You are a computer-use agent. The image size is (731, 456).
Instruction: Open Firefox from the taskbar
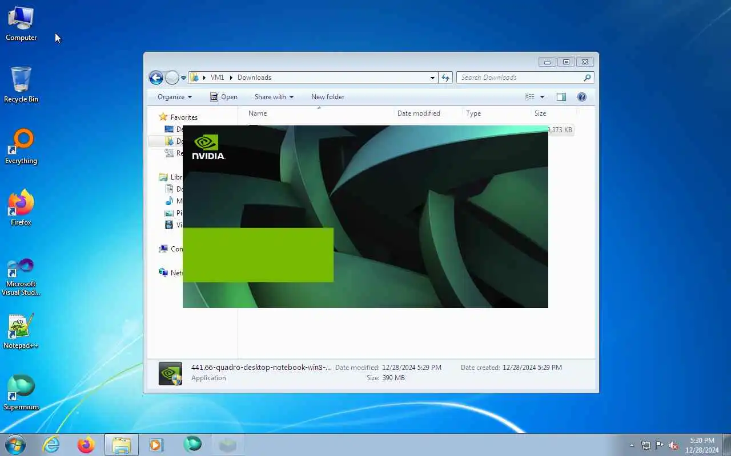coord(86,445)
